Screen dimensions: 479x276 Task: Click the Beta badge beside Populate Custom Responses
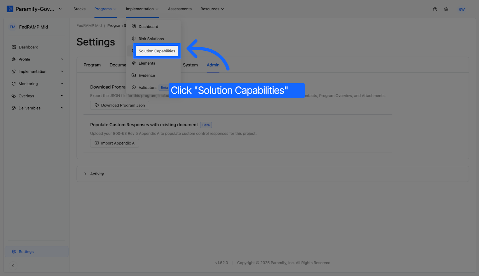[x=206, y=125]
